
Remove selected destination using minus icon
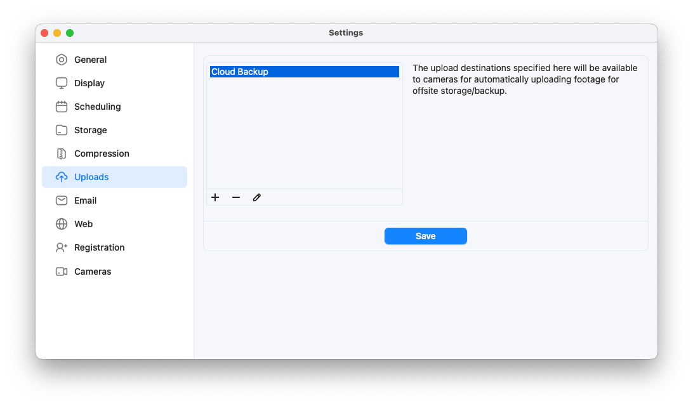235,197
